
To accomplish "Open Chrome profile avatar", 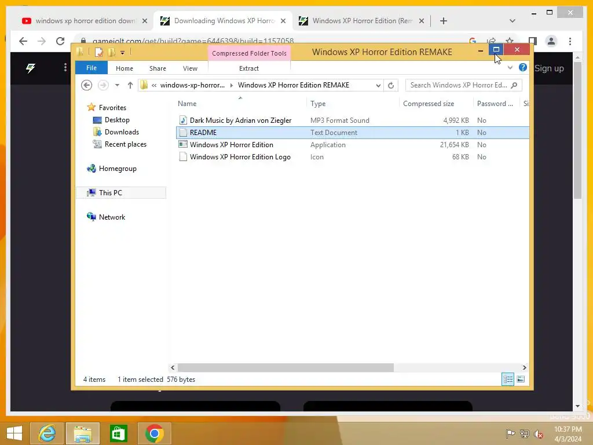I will (x=551, y=41).
